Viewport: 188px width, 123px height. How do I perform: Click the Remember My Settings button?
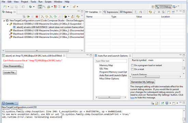coord(143,82)
